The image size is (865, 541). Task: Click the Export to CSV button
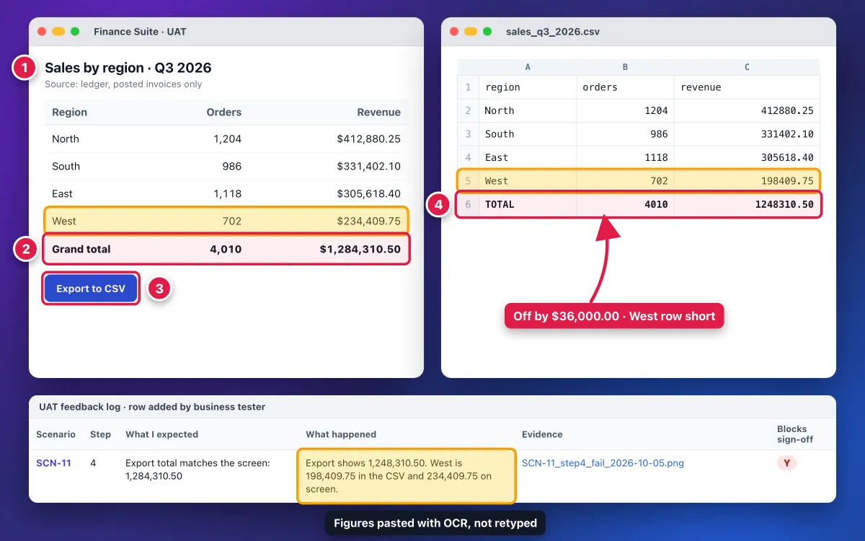coord(91,289)
